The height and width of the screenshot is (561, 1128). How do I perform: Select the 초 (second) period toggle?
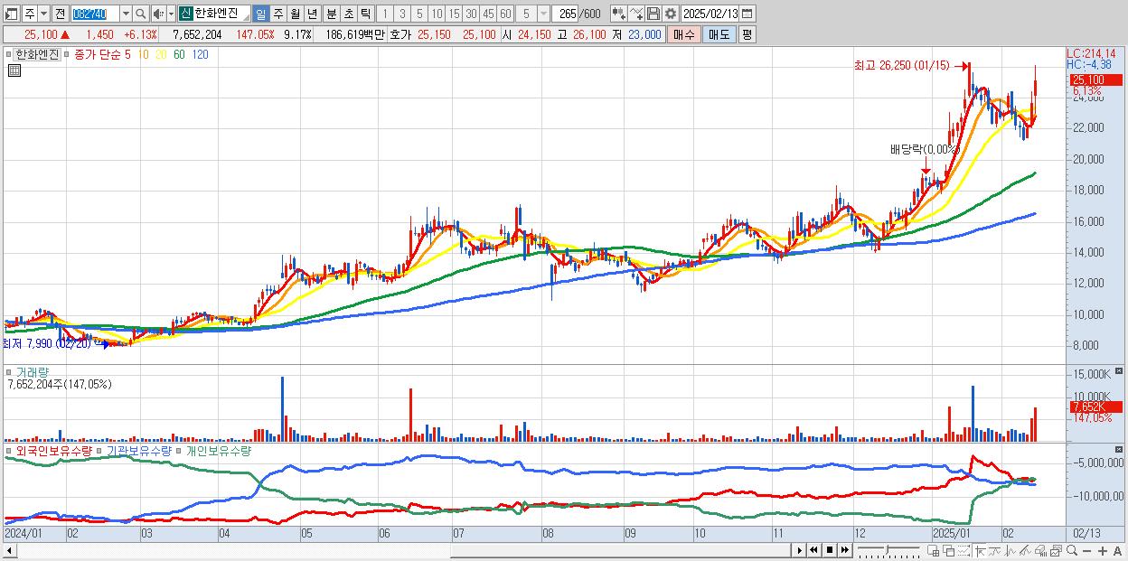pos(348,14)
